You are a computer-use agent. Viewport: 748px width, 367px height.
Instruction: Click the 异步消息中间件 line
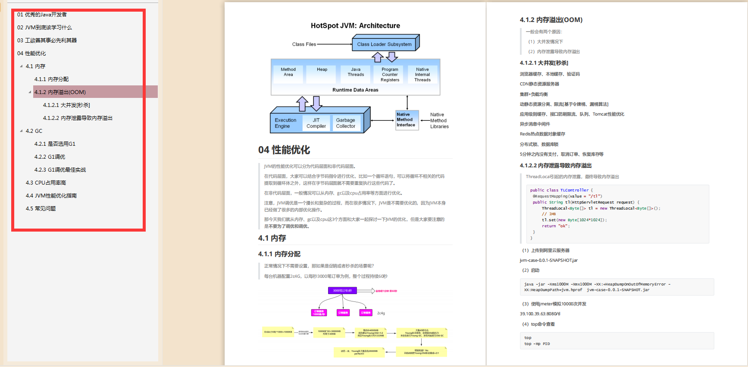[x=535, y=124]
